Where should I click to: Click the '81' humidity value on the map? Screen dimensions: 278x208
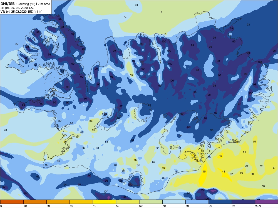[x=177, y=172]
